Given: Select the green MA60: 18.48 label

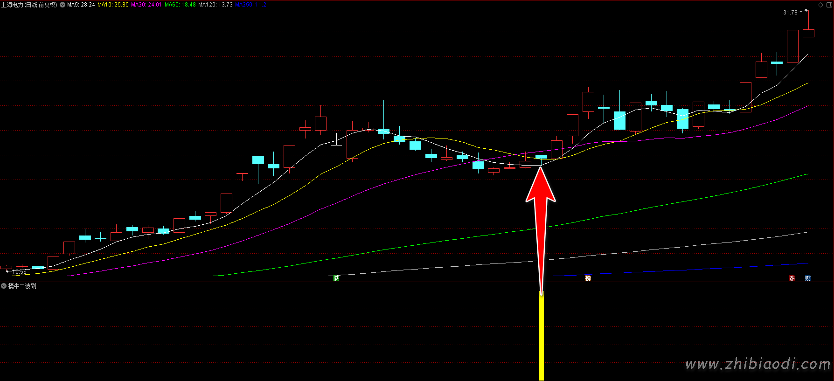Looking at the screenshot, I should pos(180,5).
